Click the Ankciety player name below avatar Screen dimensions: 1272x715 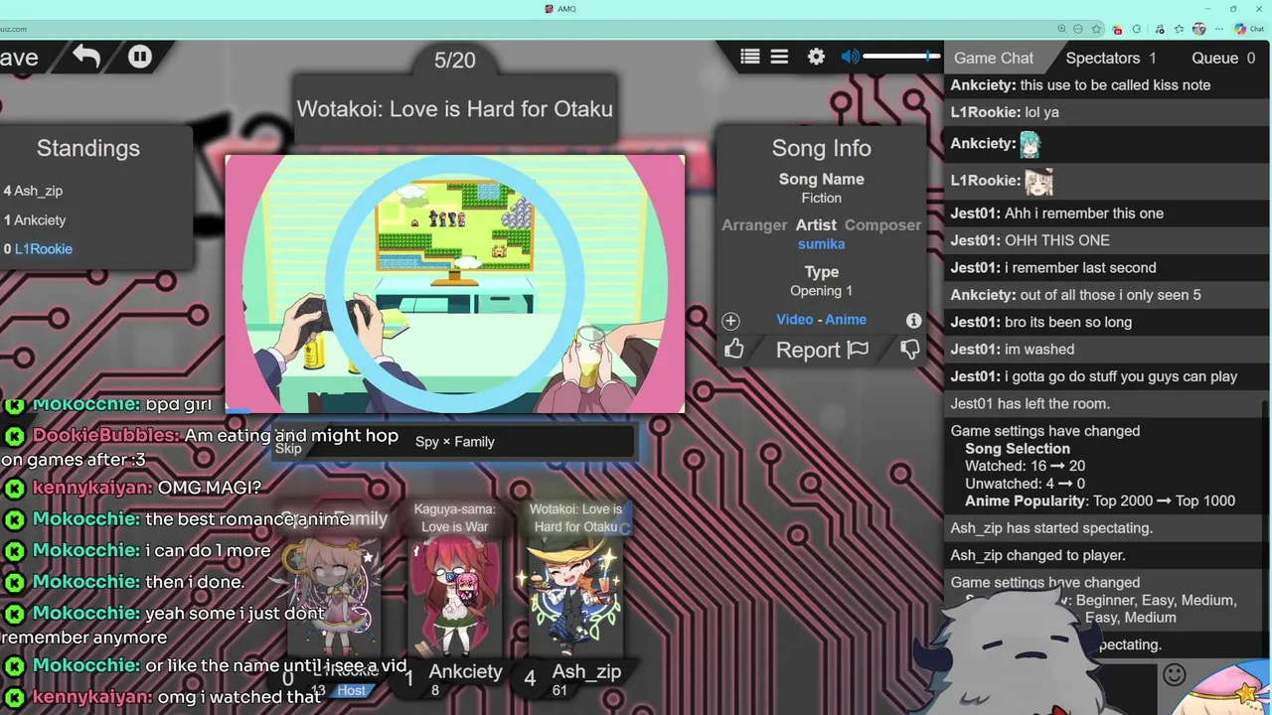point(465,672)
